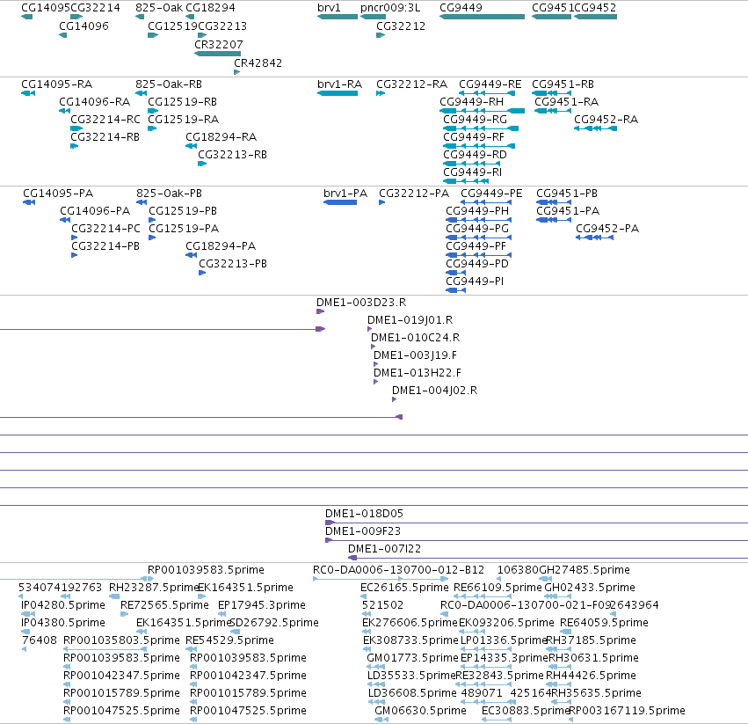Open the CG32212 gene label
The width and height of the screenshot is (748, 724).
coord(401,26)
